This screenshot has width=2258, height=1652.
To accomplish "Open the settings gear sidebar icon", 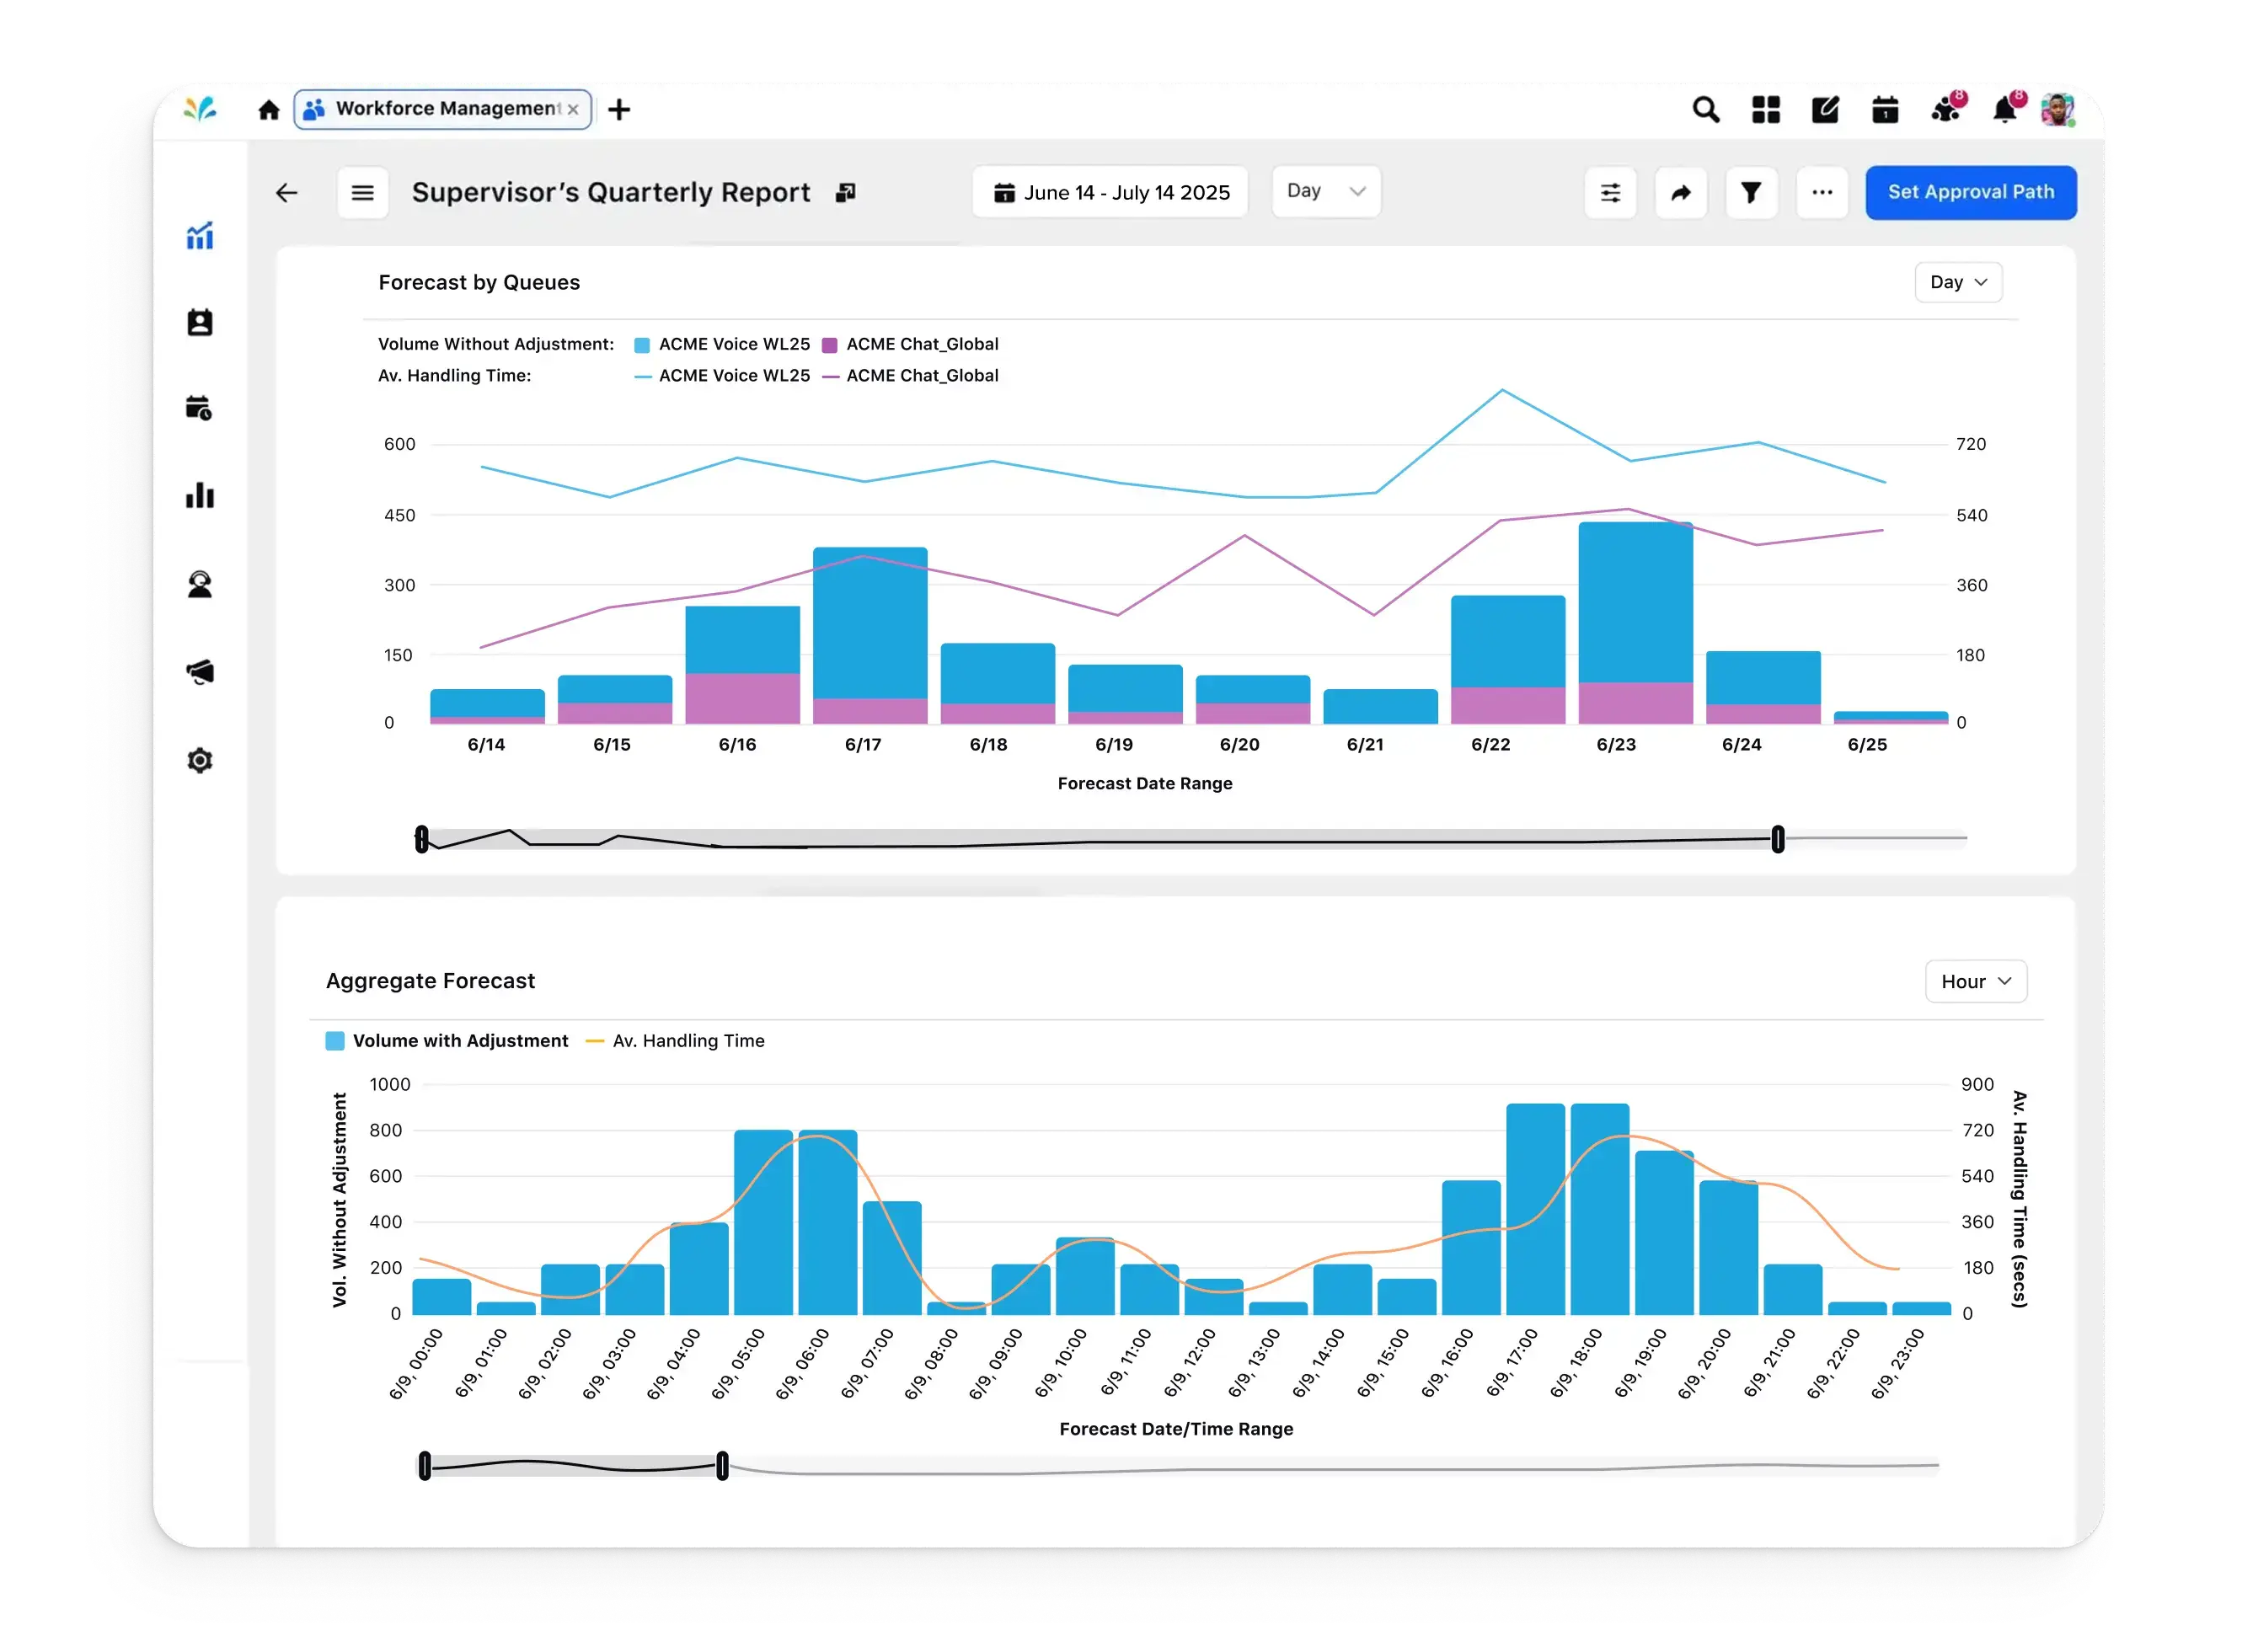I will pyautogui.click(x=200, y=760).
